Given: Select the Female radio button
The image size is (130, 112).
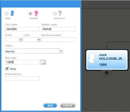Looking at the screenshot, I should [31, 13].
